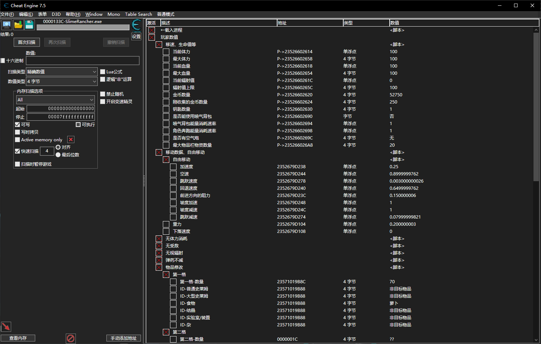The image size is (541, 344).
Task: Open the 表单 menu
Action: [42, 14]
